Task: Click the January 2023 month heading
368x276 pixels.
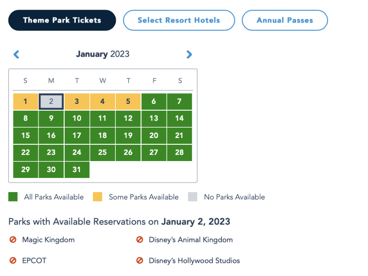Action: point(103,54)
